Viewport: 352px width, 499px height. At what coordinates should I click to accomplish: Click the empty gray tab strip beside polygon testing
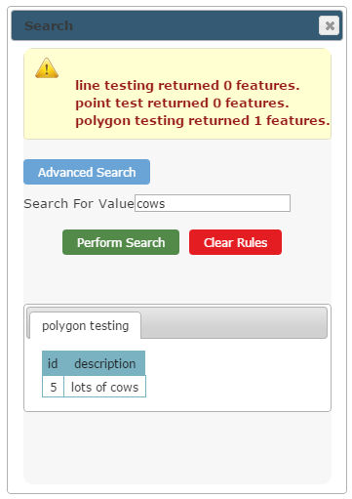[234, 322]
